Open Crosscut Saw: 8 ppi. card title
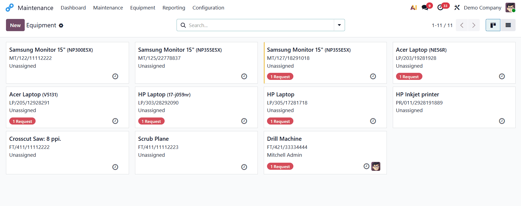Viewport: 521px width, 206px height. pyautogui.click(x=35, y=139)
